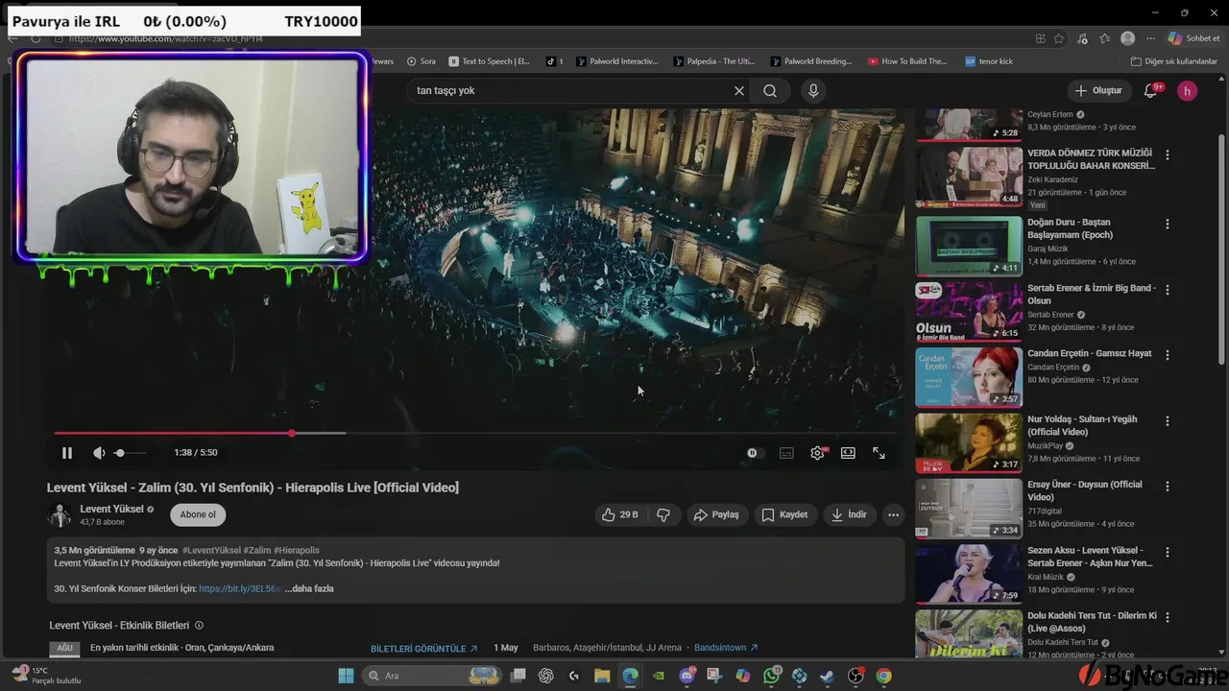The width and height of the screenshot is (1229, 691).
Task: Open Edge three-dot settings menu
Action: [x=1149, y=38]
